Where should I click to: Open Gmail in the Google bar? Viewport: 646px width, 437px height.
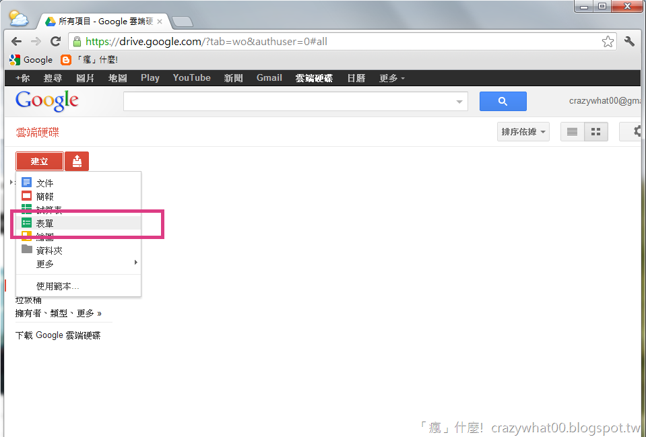[269, 78]
